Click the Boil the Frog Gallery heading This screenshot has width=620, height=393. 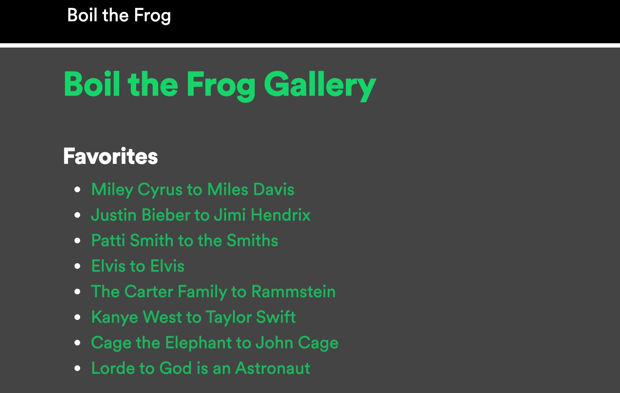220,84
